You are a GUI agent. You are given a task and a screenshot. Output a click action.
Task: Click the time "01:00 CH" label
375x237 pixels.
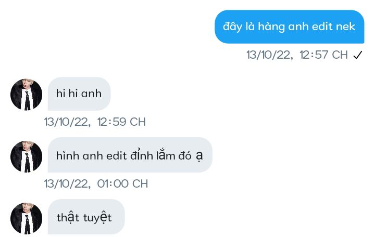[x=122, y=184]
